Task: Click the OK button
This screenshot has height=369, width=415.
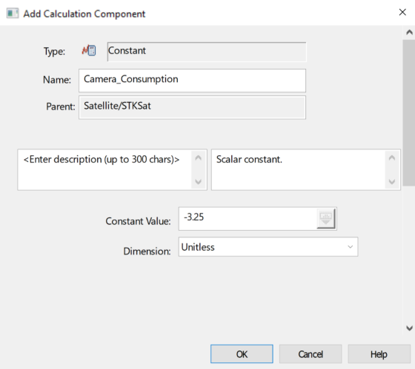Action: (242, 354)
